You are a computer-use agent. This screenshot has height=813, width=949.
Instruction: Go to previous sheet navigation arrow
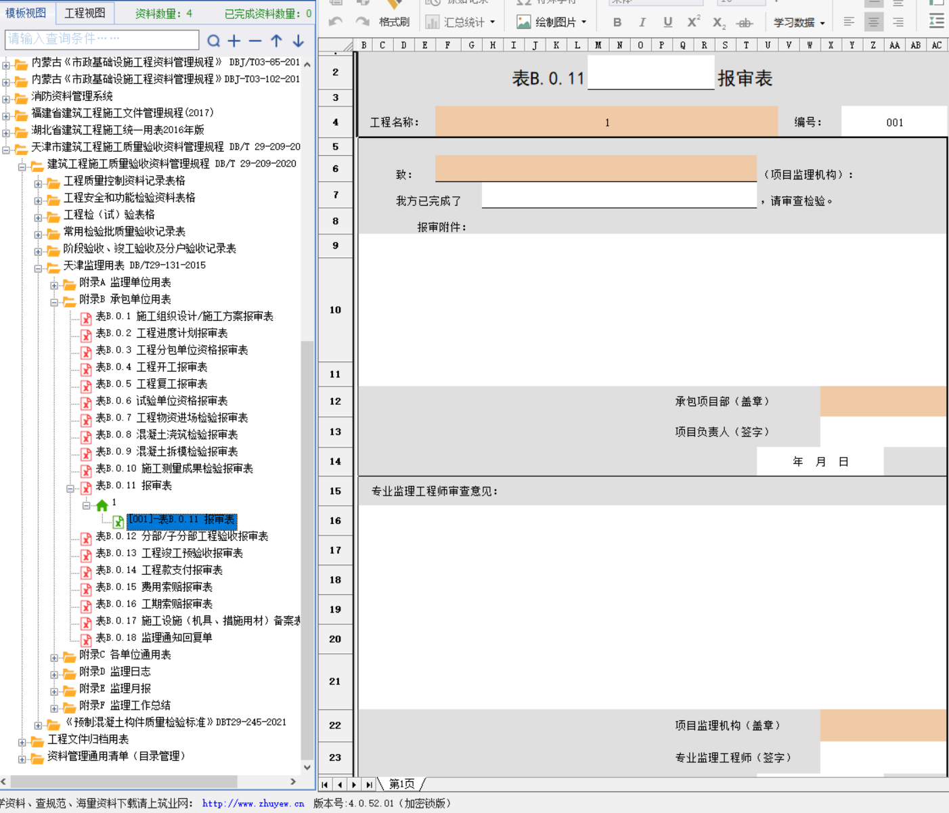340,785
